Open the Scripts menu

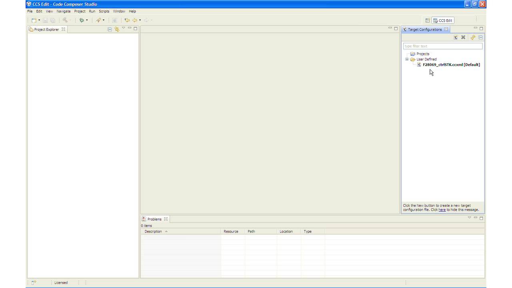click(104, 11)
